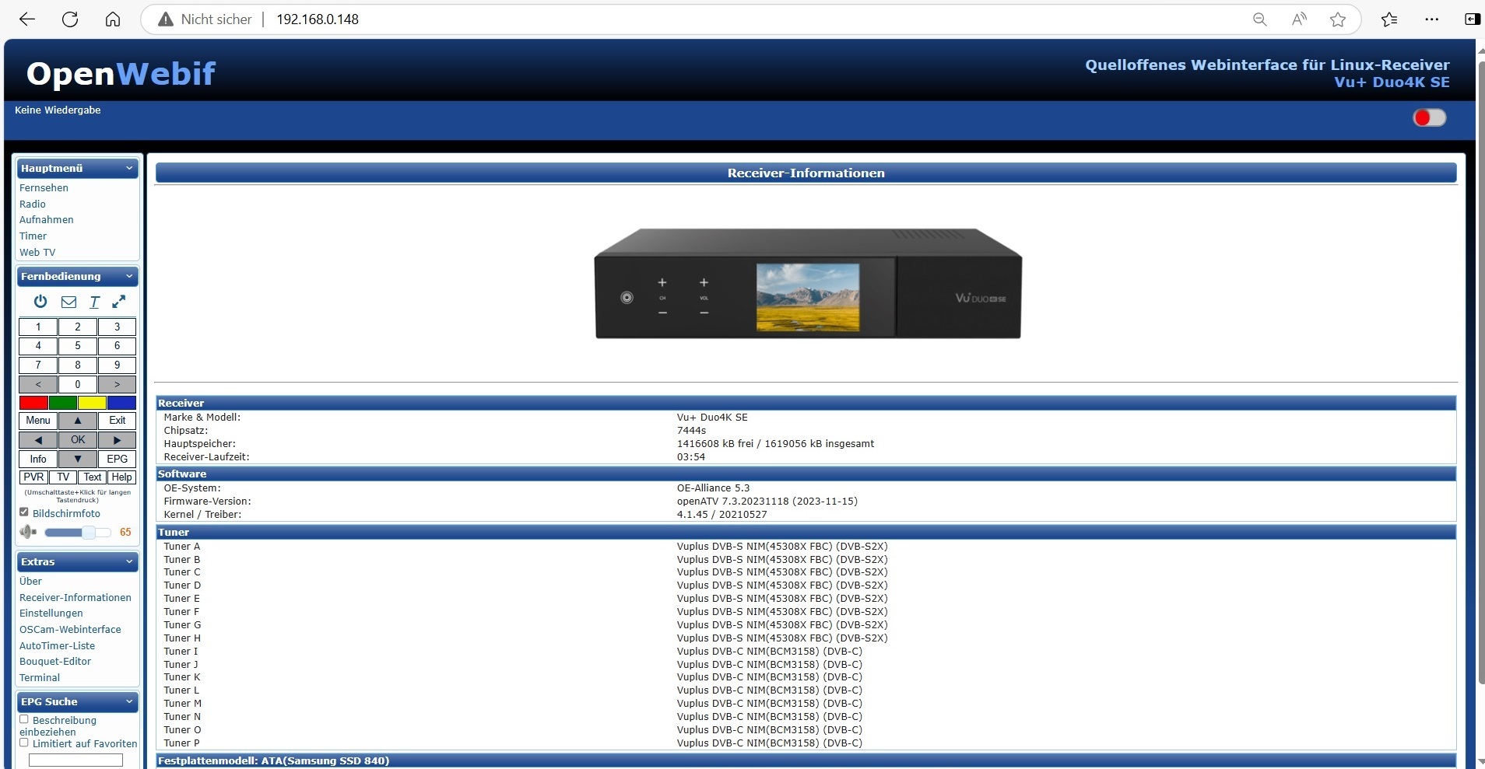Collapse the EPG Suche panel
Viewport: 1485px width, 769px height.
(x=129, y=701)
